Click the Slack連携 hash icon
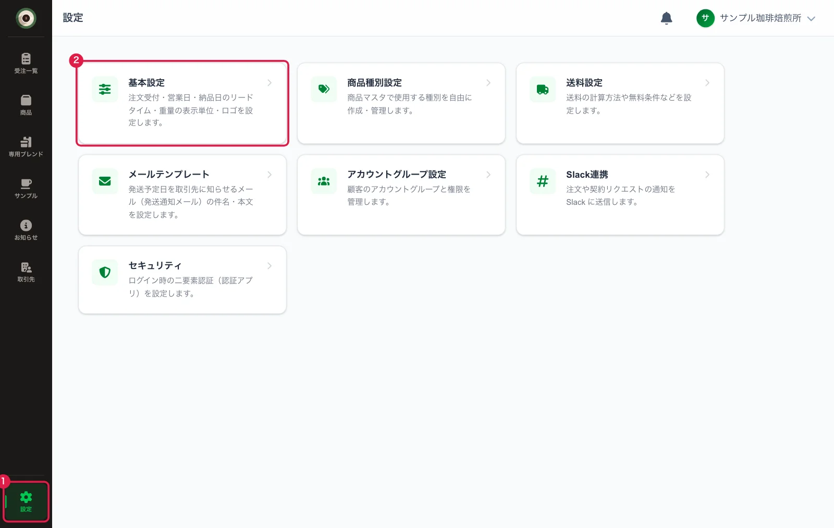Image resolution: width=834 pixels, height=528 pixels. pyautogui.click(x=543, y=181)
